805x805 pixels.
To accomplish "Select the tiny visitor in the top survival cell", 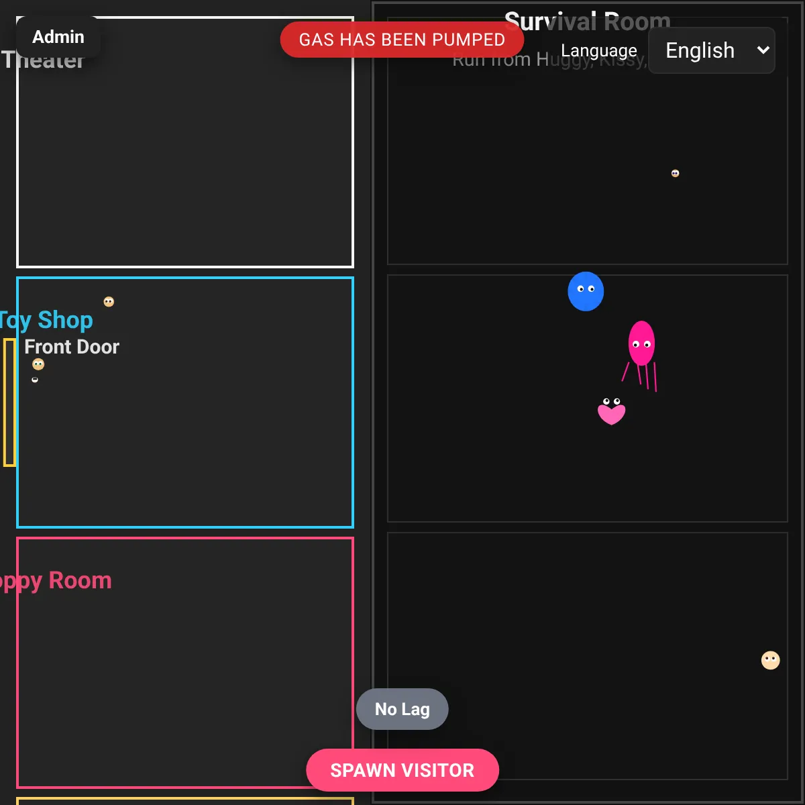I will 675,173.
